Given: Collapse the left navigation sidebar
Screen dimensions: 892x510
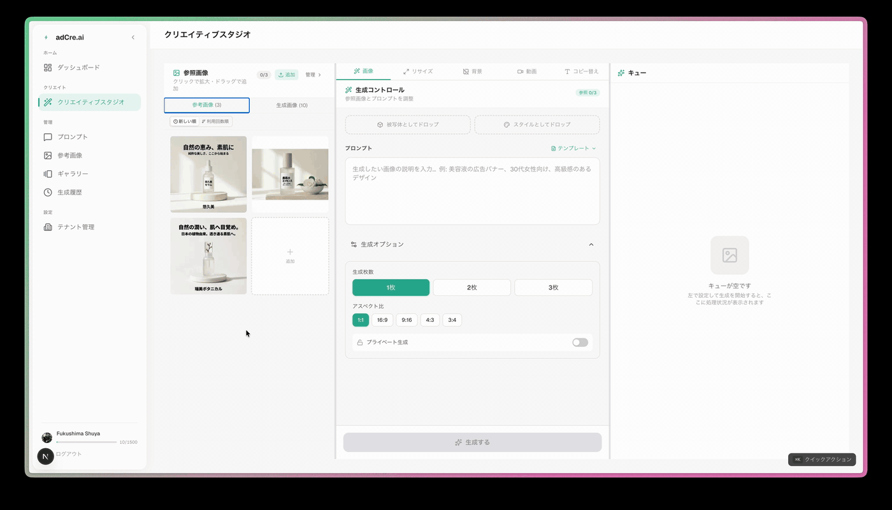Looking at the screenshot, I should point(133,37).
